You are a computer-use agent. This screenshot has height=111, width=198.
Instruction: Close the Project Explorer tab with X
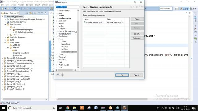click(x=18, y=13)
